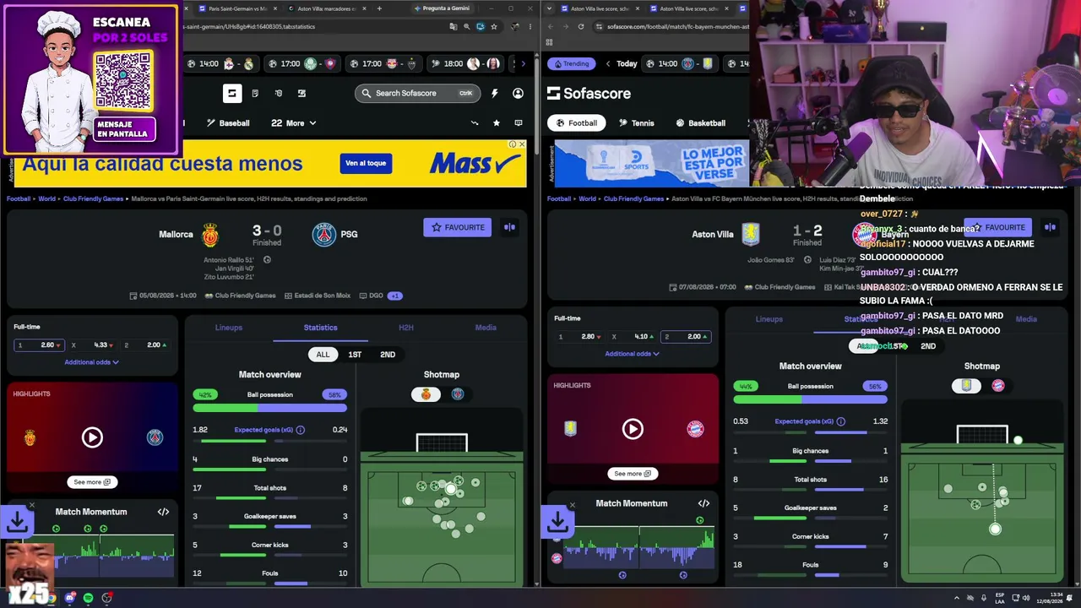Expand the 22 More sports dropdown
This screenshot has width=1081, height=608.
point(294,123)
